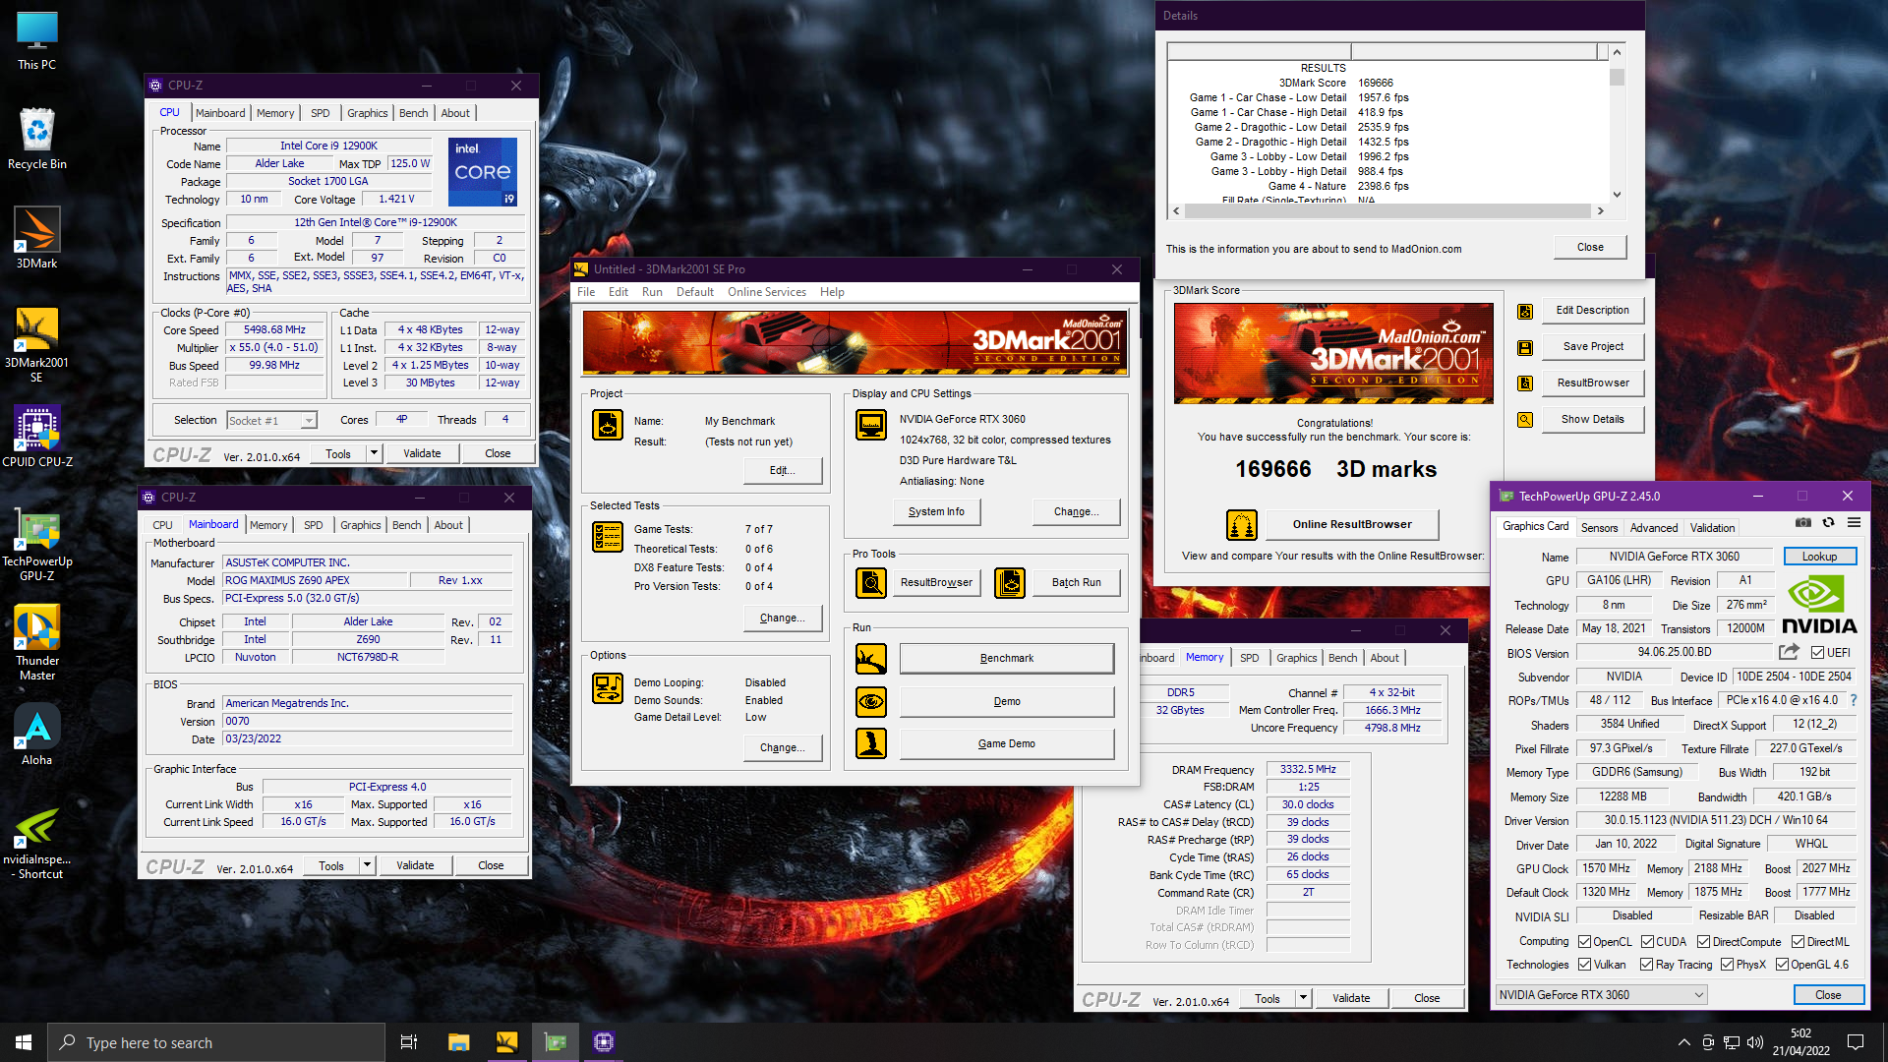The height and width of the screenshot is (1062, 1888).
Task: Toggle the OpenCL checkbox
Action: coord(1585,942)
